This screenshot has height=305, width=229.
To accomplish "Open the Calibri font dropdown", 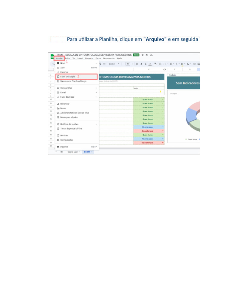I will 114,64.
